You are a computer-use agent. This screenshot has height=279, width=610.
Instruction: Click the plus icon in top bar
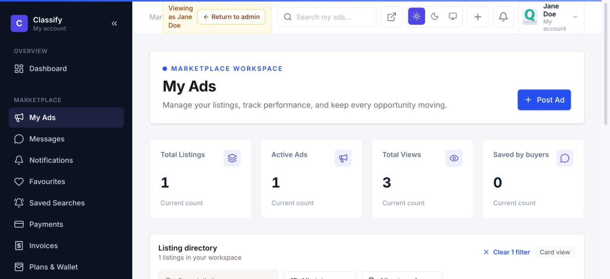pyautogui.click(x=478, y=17)
